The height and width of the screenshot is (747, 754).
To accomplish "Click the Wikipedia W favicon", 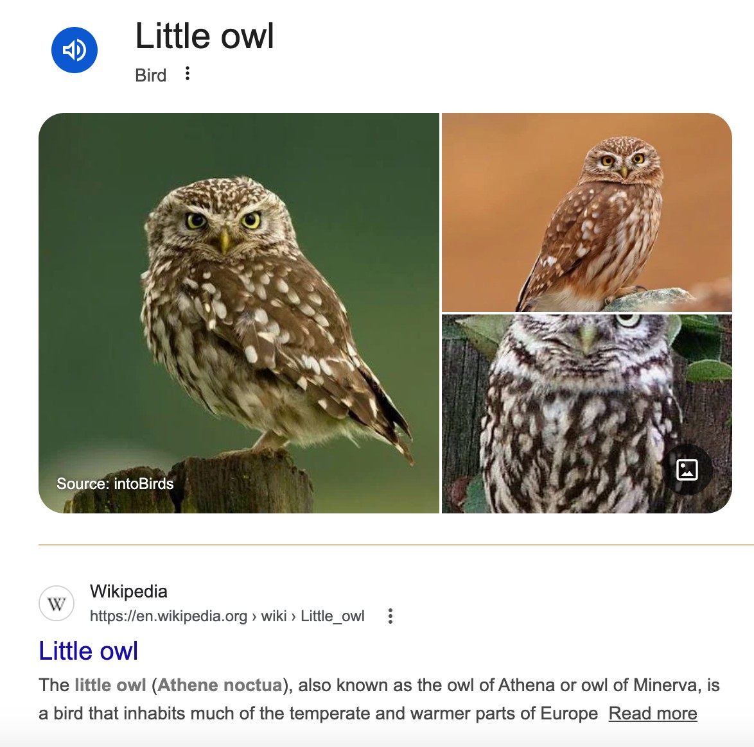I will pyautogui.click(x=57, y=603).
